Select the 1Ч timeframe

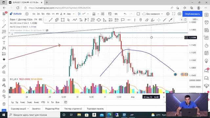click(53, 14)
